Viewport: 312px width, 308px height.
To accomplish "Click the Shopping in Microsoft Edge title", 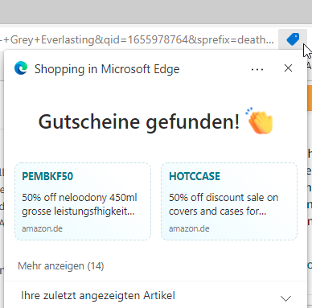I will click(107, 69).
